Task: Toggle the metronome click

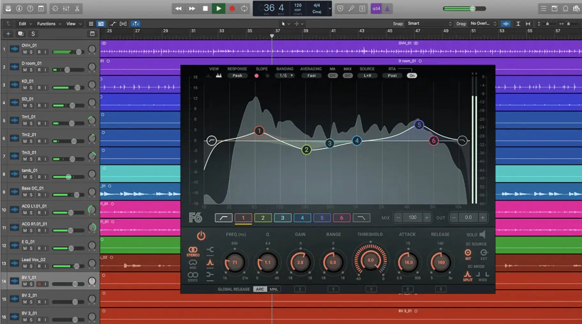Action: tap(387, 9)
